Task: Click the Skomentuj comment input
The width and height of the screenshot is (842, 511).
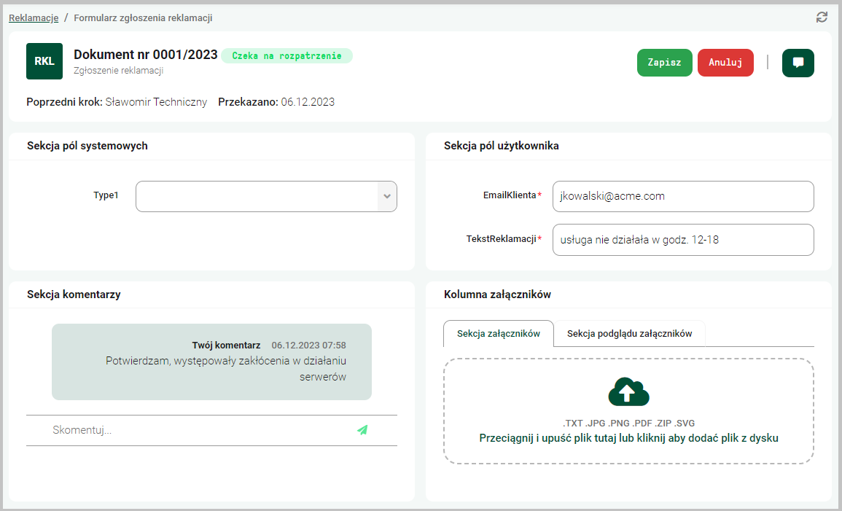Action: click(197, 430)
